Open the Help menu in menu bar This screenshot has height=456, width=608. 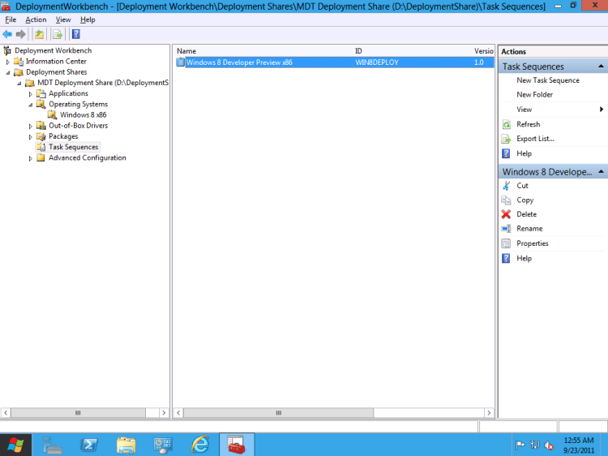point(88,19)
